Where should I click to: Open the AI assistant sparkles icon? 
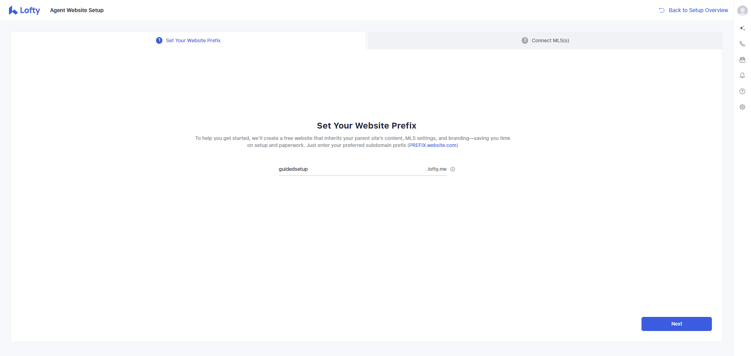pyautogui.click(x=742, y=28)
